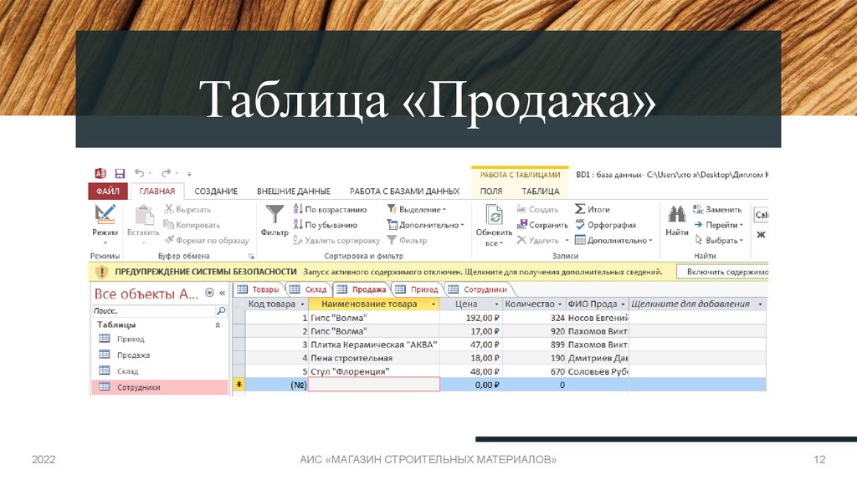This screenshot has height=480, width=857.
Task: Open the ВНЕШНИЕ ДАННЫЕ ribbon tab
Action: pyautogui.click(x=294, y=191)
